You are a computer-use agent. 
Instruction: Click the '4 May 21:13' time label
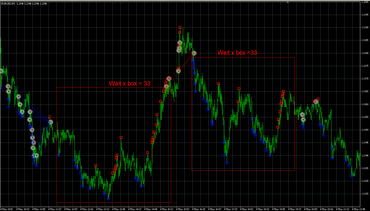pos(343,209)
